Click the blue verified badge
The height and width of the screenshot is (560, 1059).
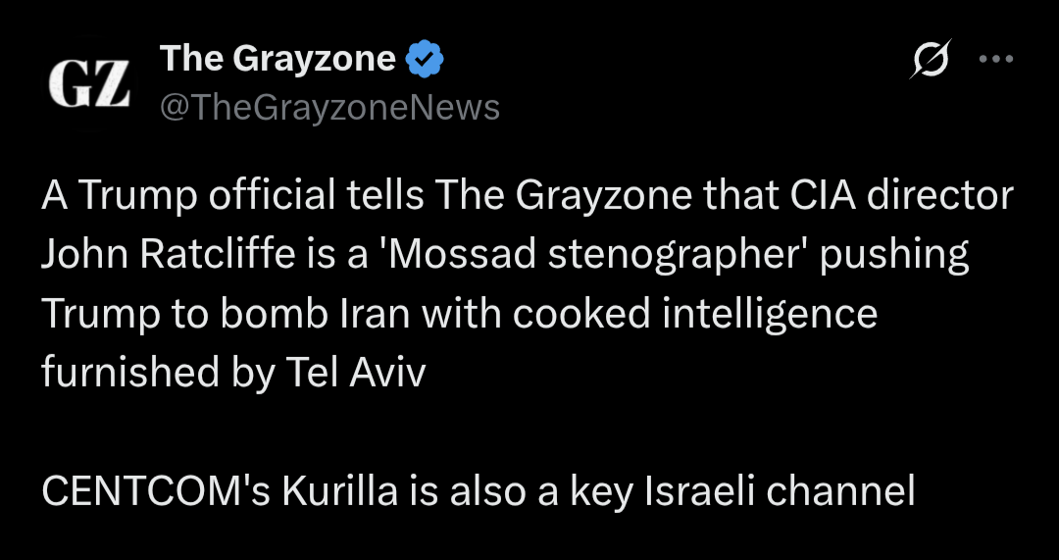point(425,60)
